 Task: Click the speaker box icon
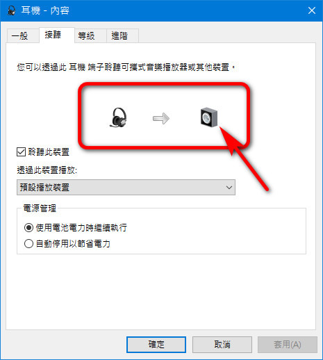[x=209, y=117]
